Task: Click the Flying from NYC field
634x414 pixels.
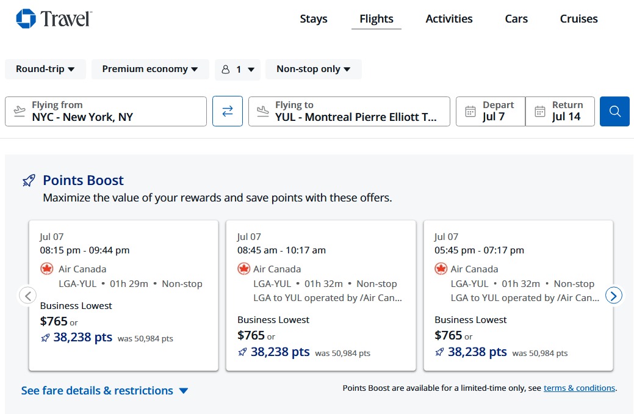Action: (106, 111)
